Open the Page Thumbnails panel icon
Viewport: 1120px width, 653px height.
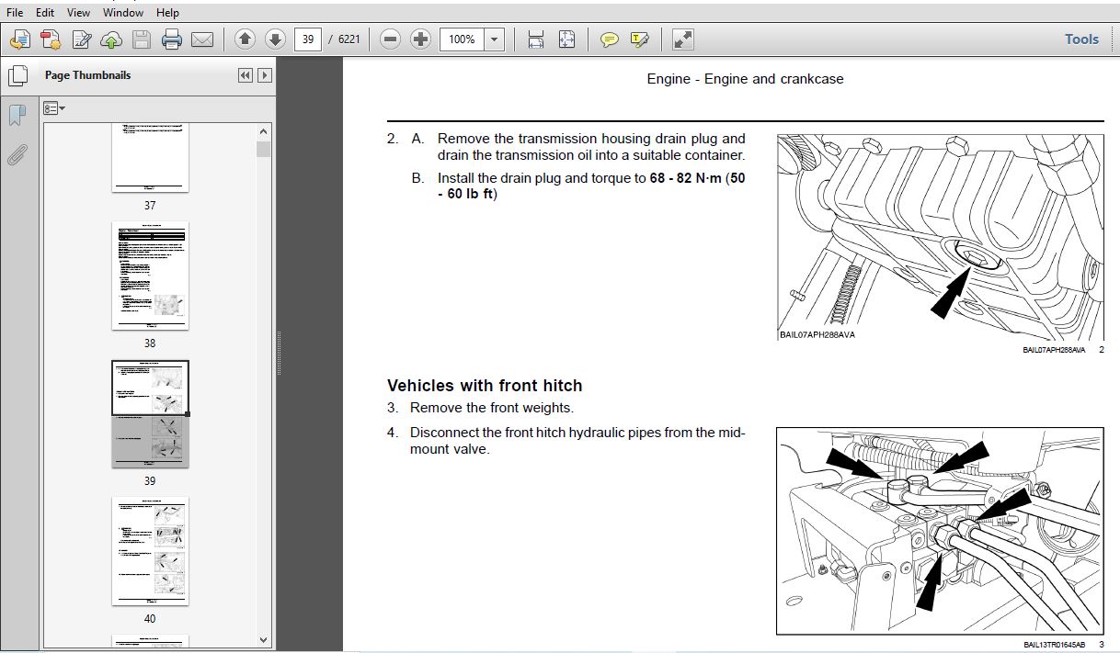[17, 75]
